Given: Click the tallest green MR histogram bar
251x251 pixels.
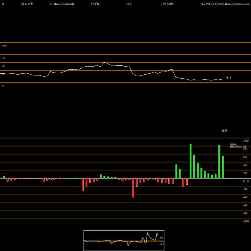Looking at the screenshot, I should tap(191, 161).
